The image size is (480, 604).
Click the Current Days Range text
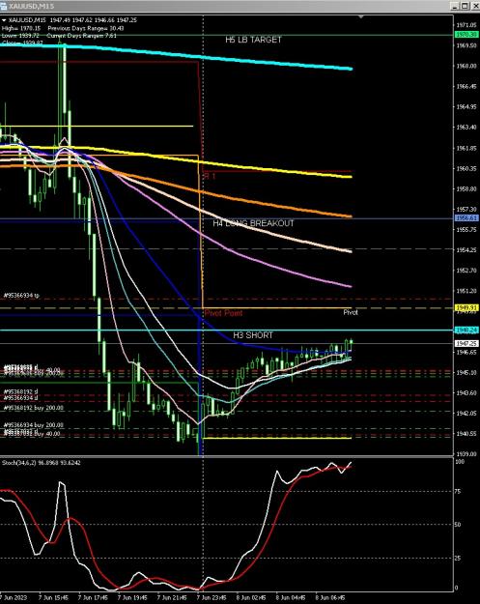tap(81, 36)
